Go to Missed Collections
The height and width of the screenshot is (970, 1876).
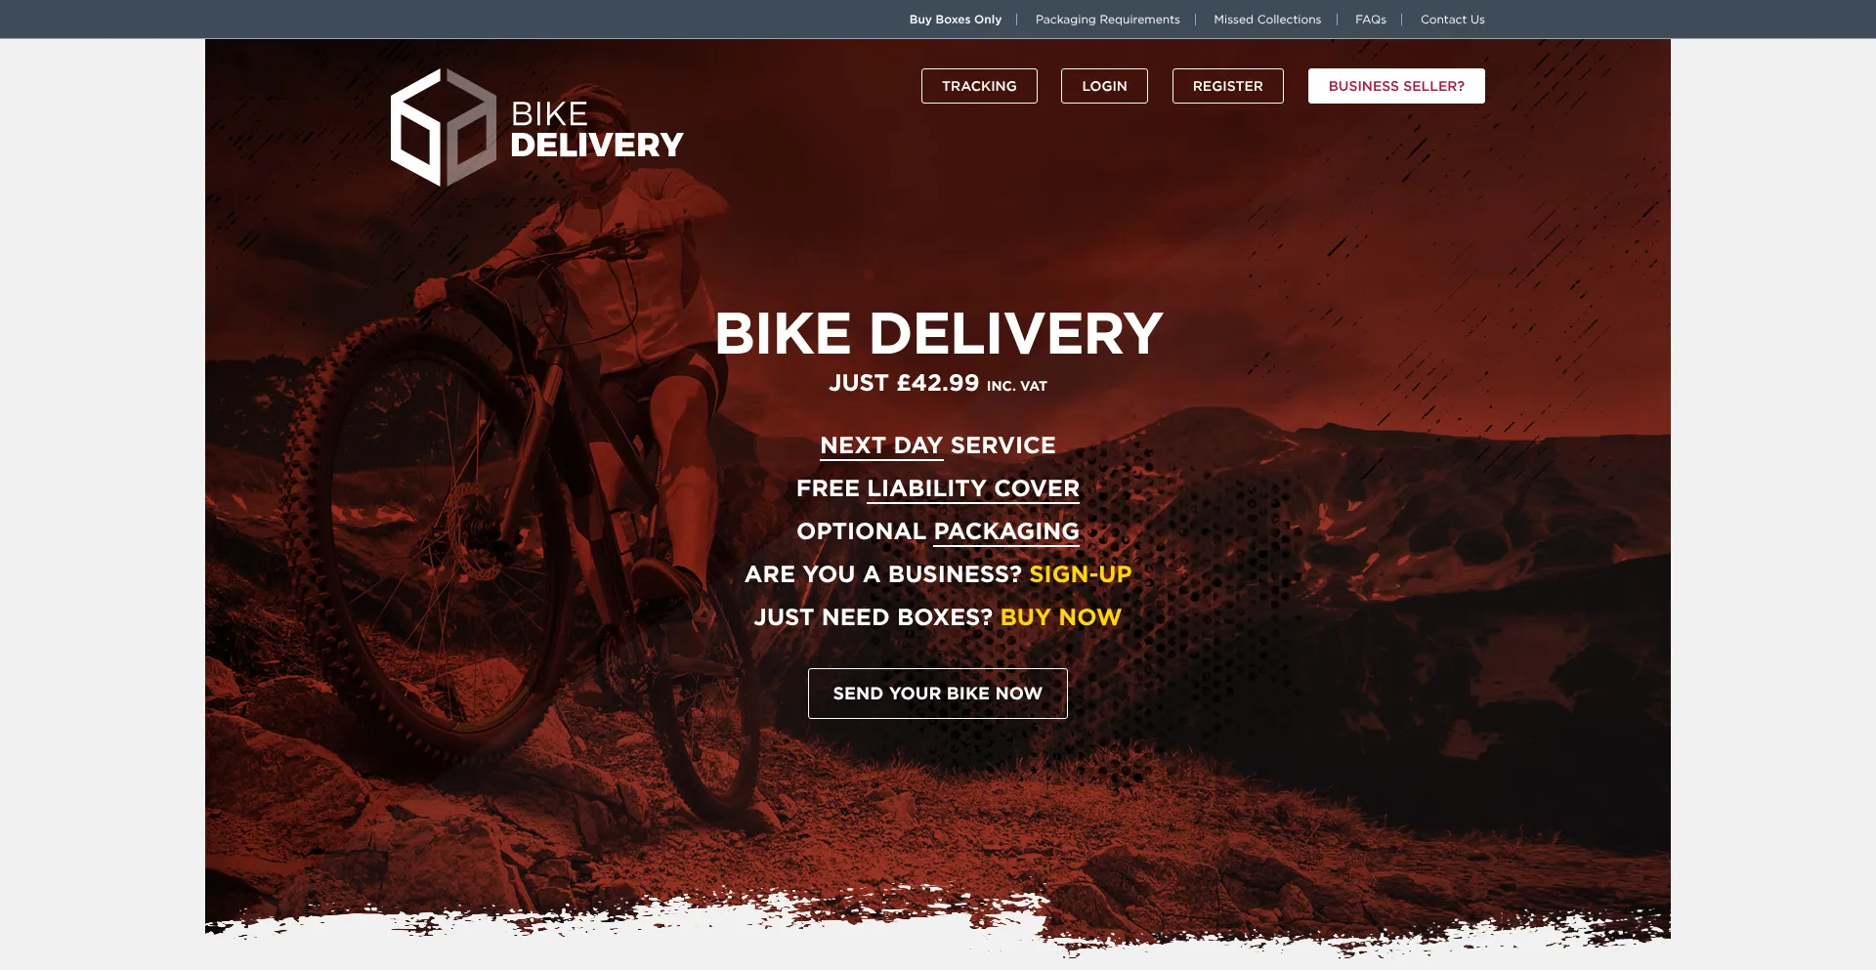pyautogui.click(x=1266, y=20)
